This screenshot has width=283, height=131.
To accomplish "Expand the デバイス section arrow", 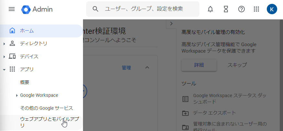I will pyautogui.click(x=4, y=56).
